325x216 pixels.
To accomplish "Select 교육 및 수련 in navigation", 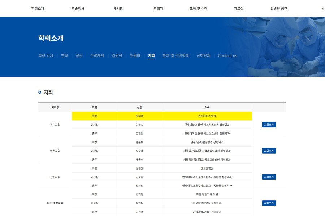I will 198,9.
